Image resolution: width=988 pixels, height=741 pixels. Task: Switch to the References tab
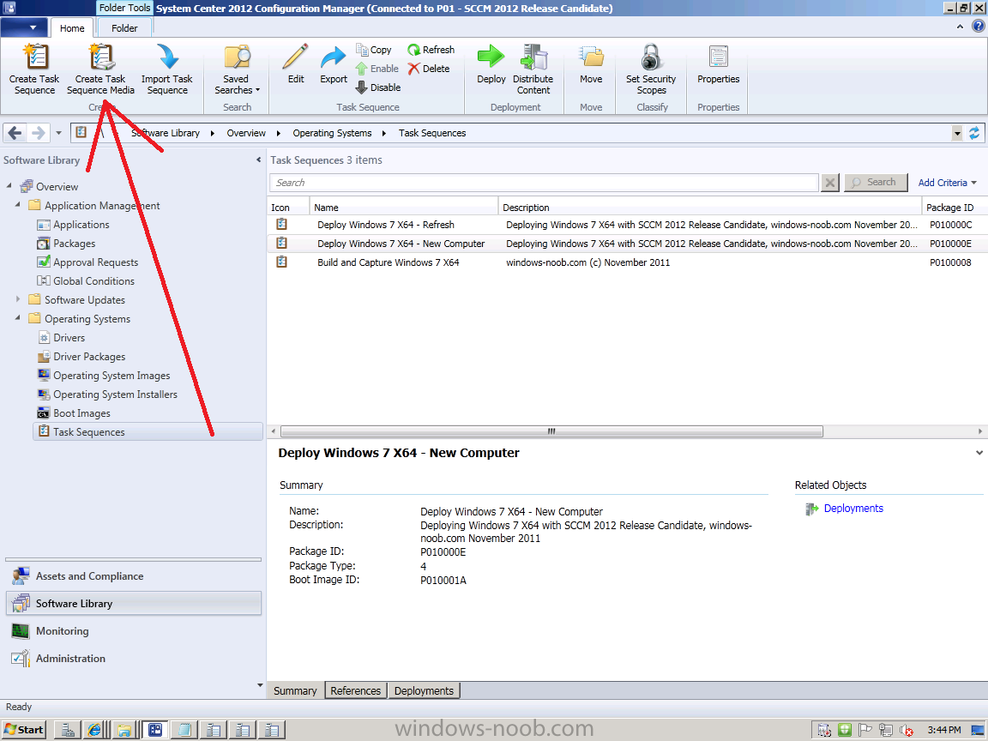coord(355,690)
